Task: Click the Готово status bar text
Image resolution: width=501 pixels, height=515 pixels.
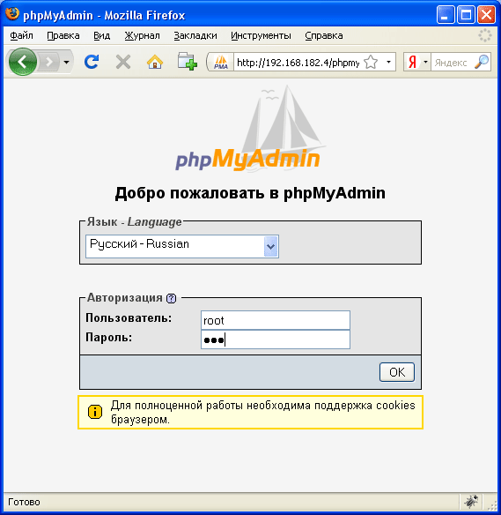Action: click(24, 502)
